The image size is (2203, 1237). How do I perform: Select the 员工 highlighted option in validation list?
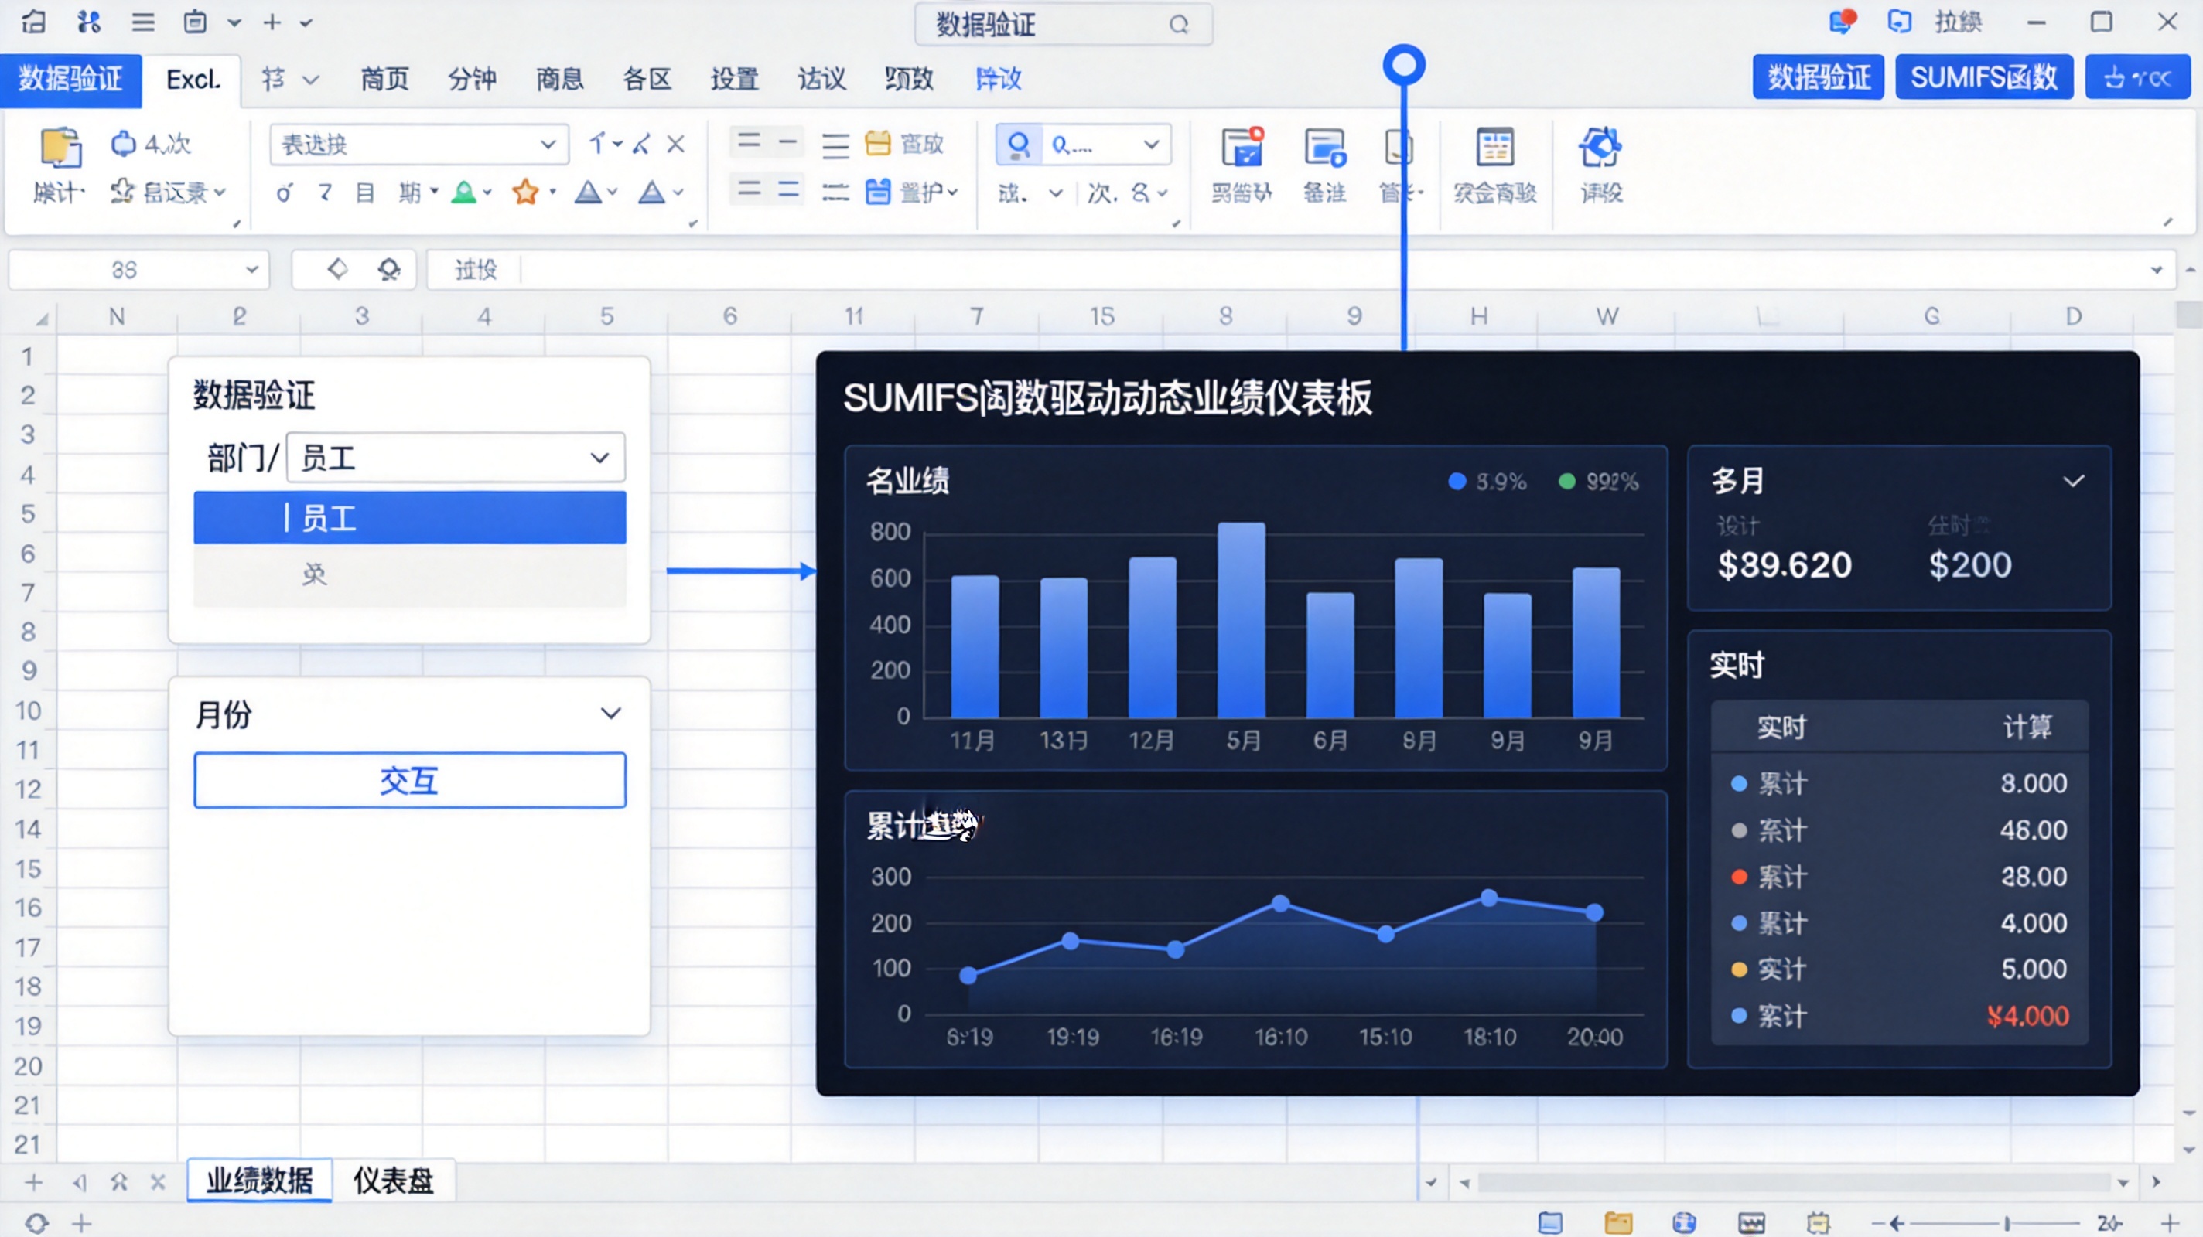tap(408, 517)
